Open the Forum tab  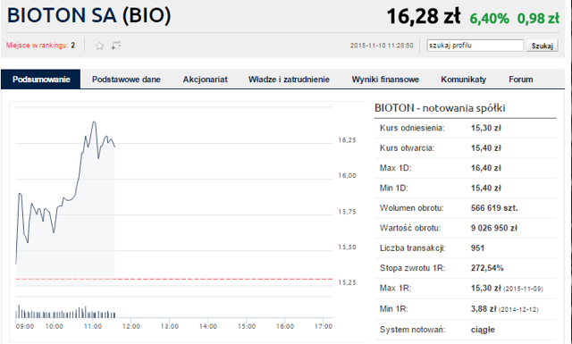(x=520, y=80)
